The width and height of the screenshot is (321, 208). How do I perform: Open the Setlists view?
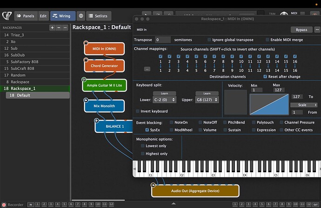(99, 16)
